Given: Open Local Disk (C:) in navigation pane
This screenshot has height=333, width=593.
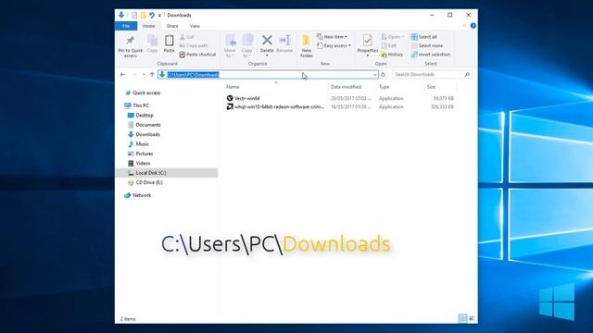Looking at the screenshot, I should 167,173.
